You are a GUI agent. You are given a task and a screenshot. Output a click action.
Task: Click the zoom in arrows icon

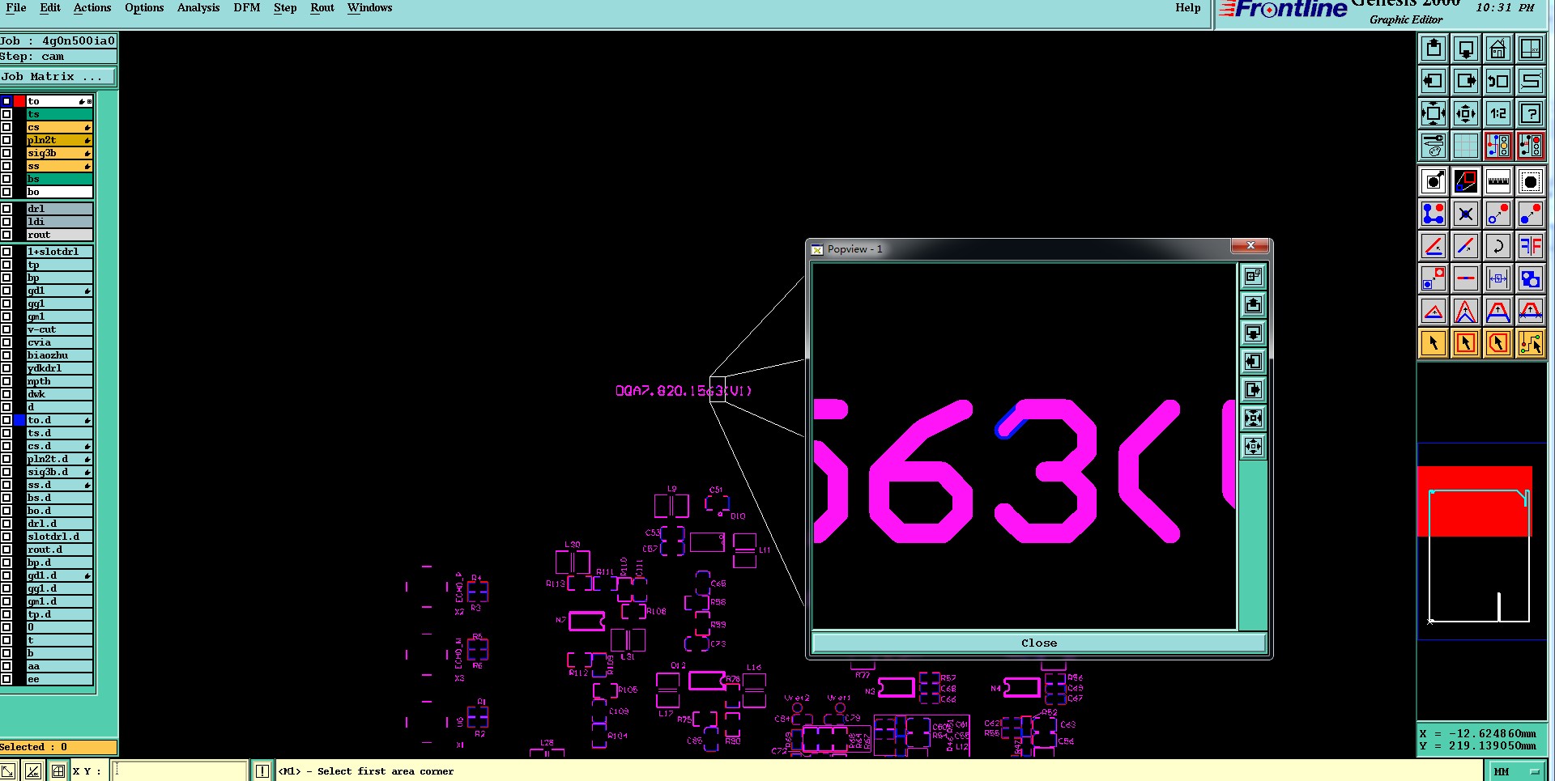1434,113
